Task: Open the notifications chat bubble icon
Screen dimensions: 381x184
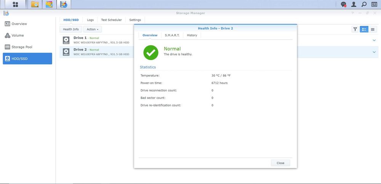Action: tap(343, 4)
